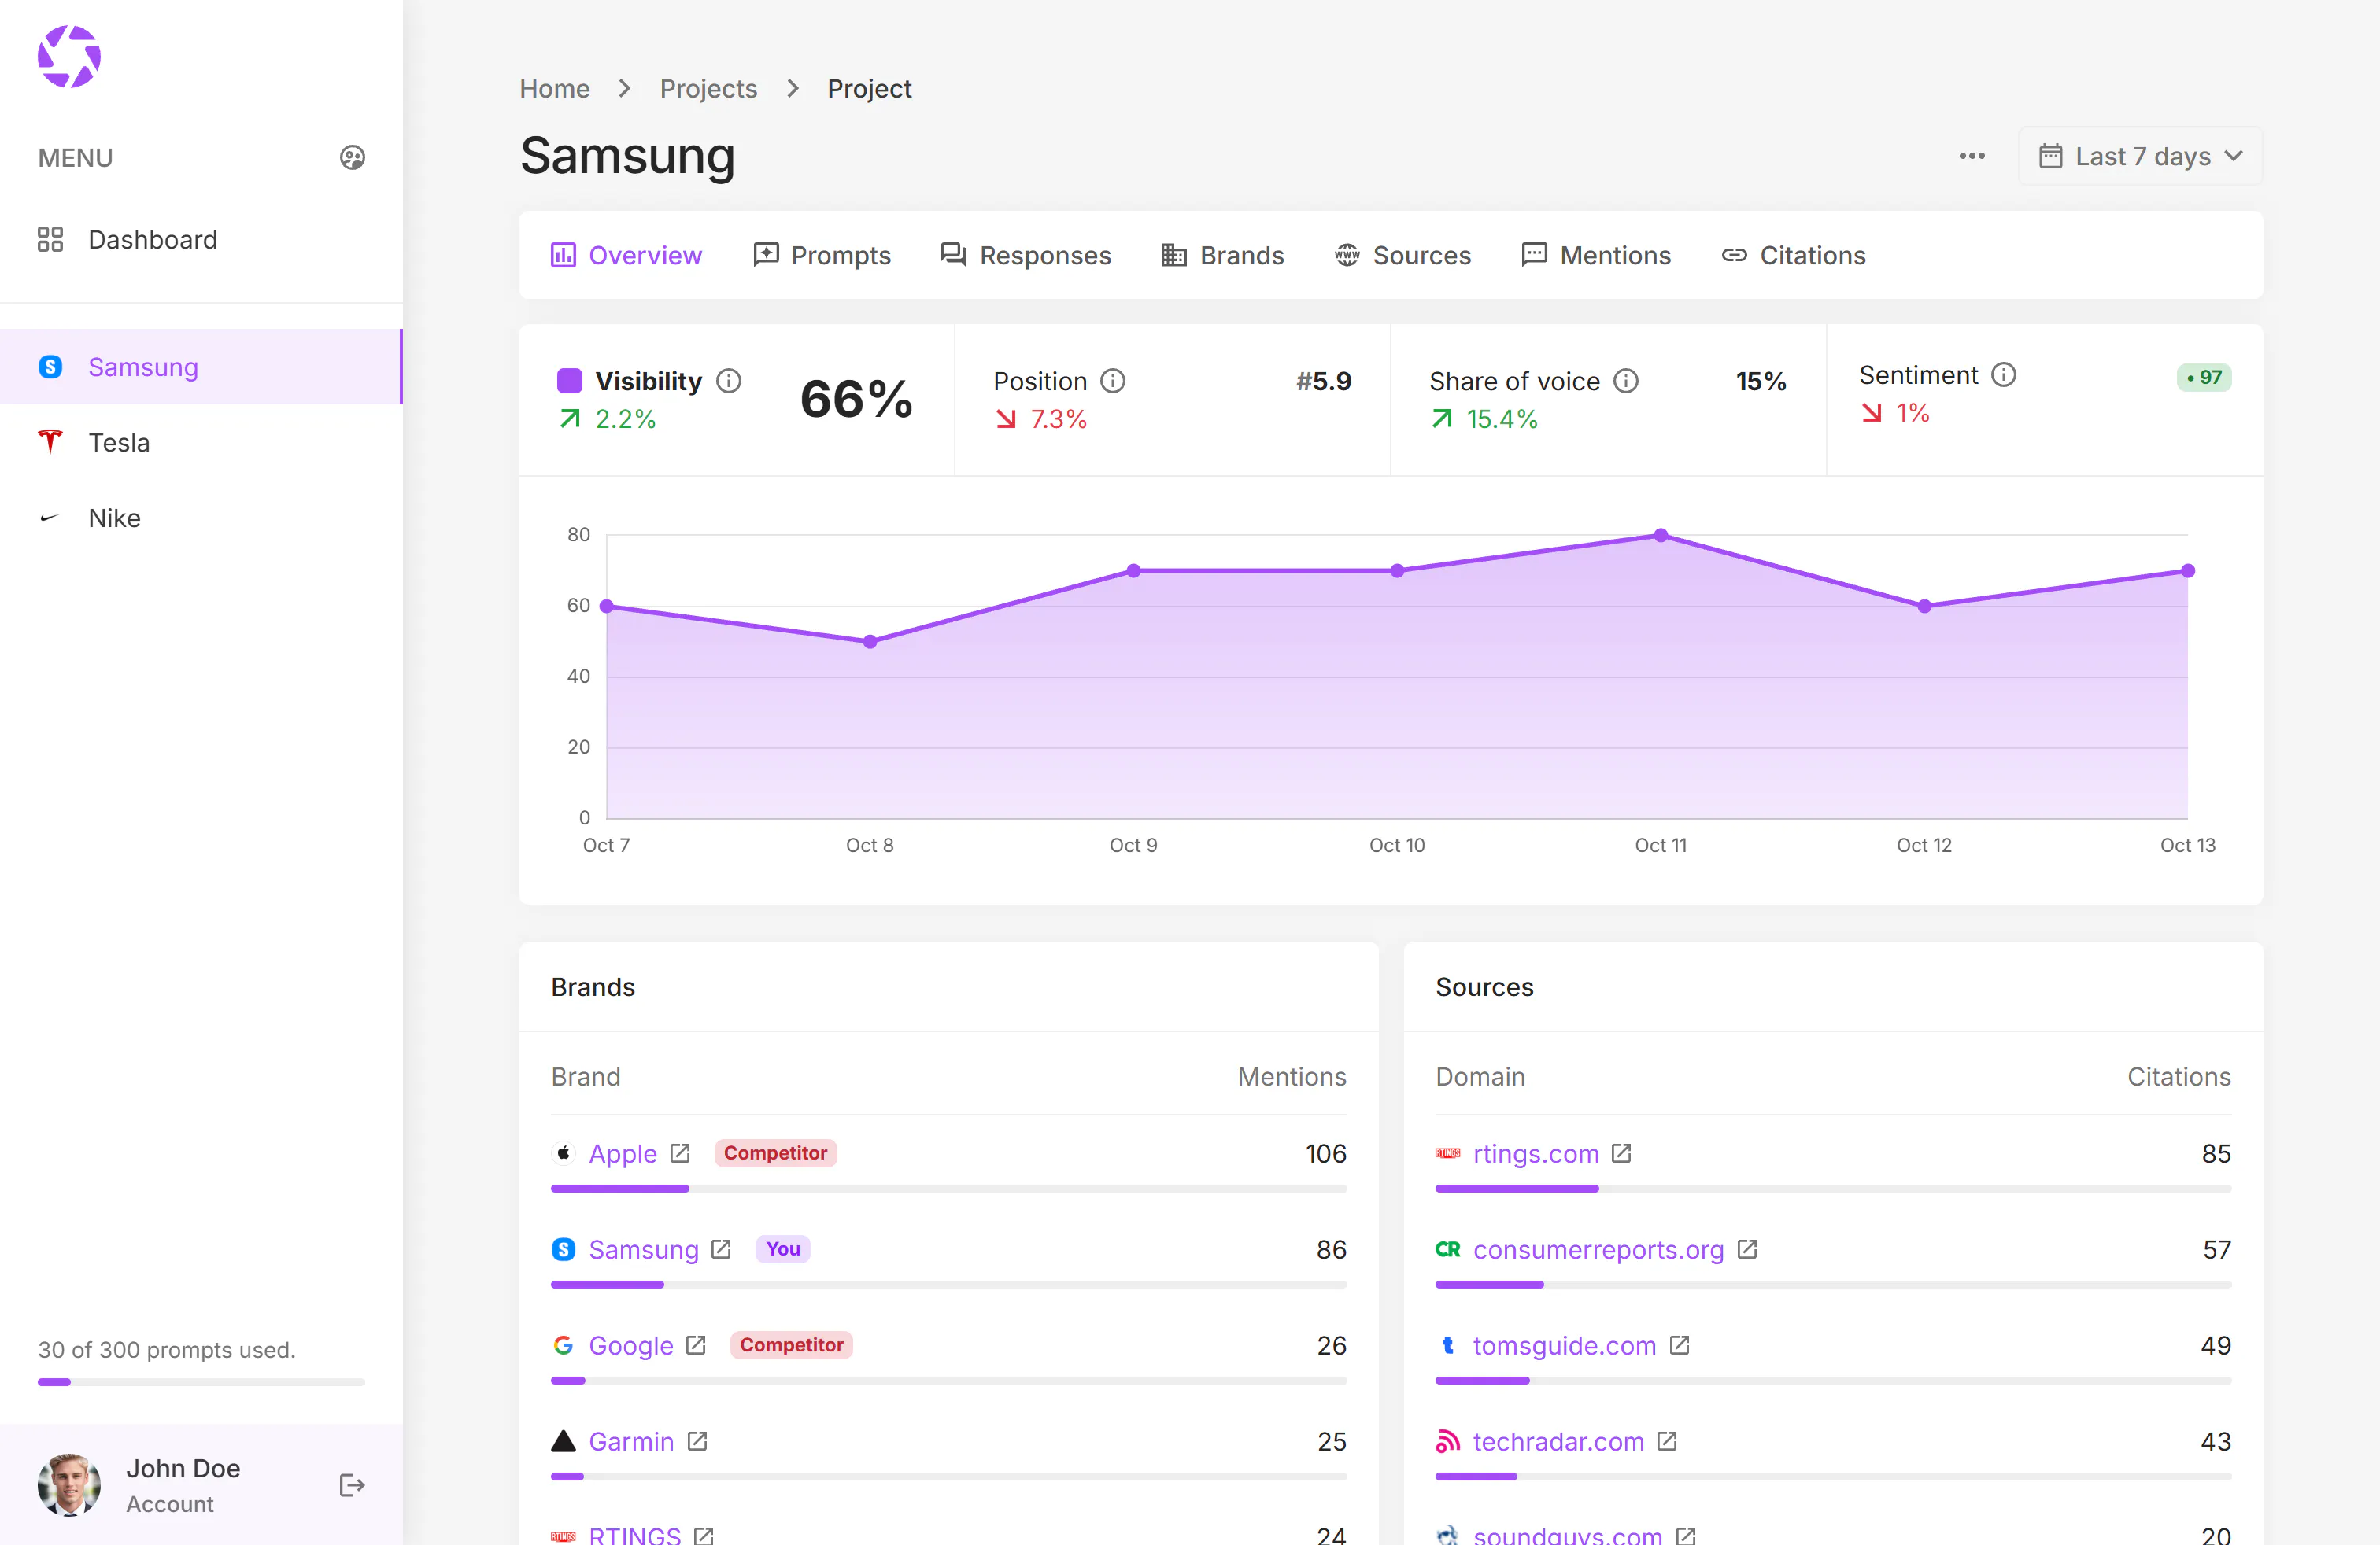The height and width of the screenshot is (1545, 2380).
Task: Open consumerreports.org external link icon
Action: (1747, 1249)
